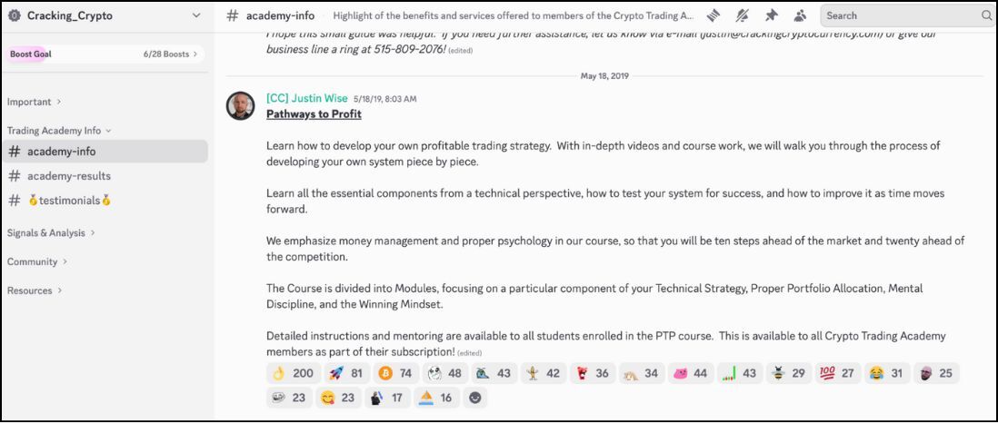998x423 pixels.
Task: Show pinned messages
Action: pos(771,15)
